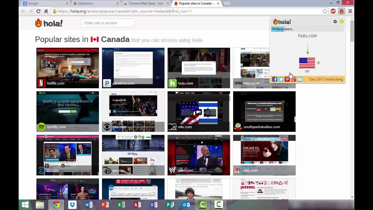Open the cbs.com thumbnail
Image resolution: width=373 pixels, height=210 pixels.
[133, 111]
